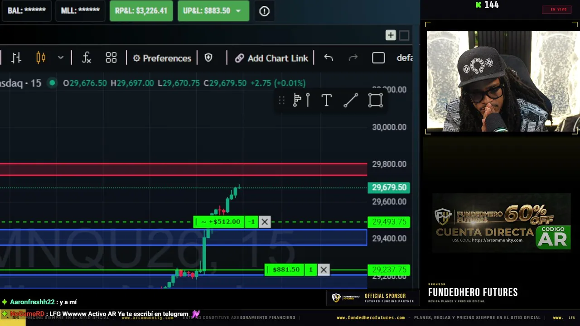Screen dimensions: 580x326
Task: Click the green Kick logo icon
Action: click(x=478, y=5)
